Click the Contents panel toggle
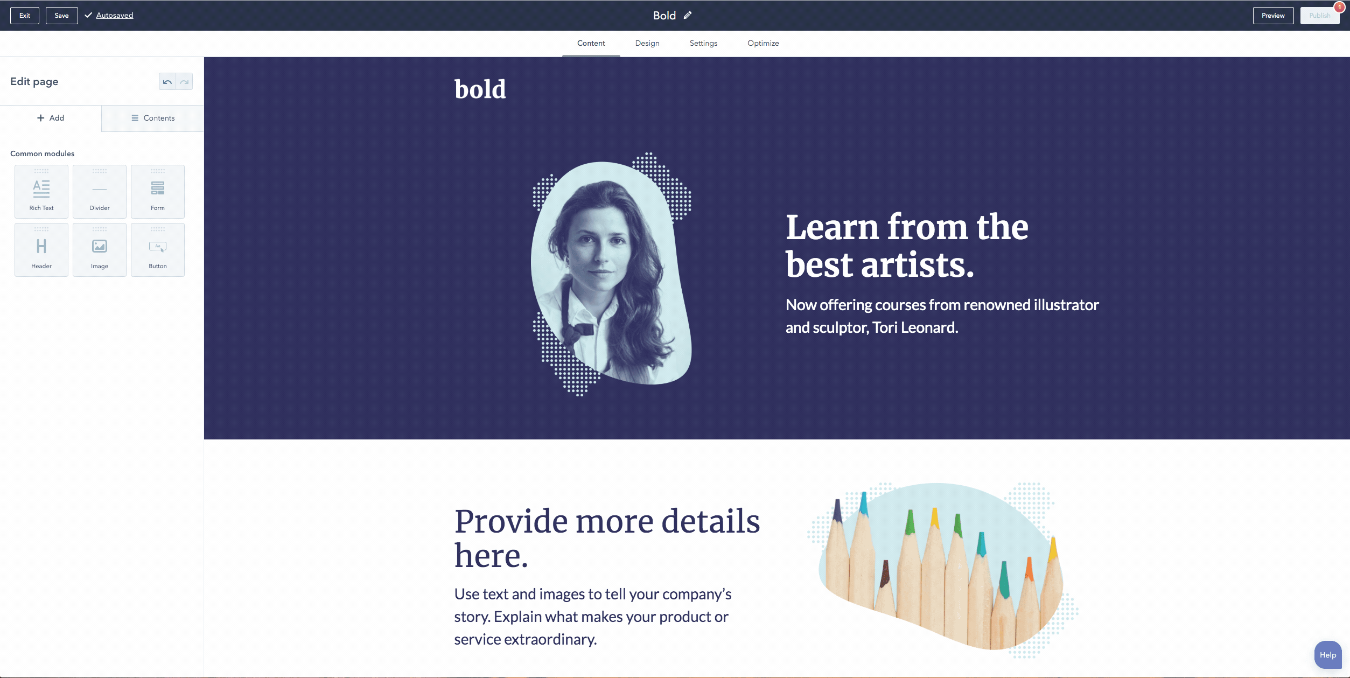The width and height of the screenshot is (1350, 678). coord(152,118)
